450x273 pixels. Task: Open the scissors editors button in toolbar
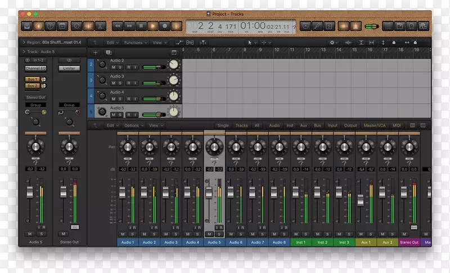coord(100,26)
